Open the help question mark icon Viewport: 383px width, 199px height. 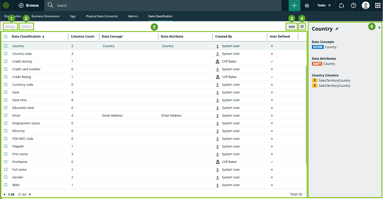point(354,5)
